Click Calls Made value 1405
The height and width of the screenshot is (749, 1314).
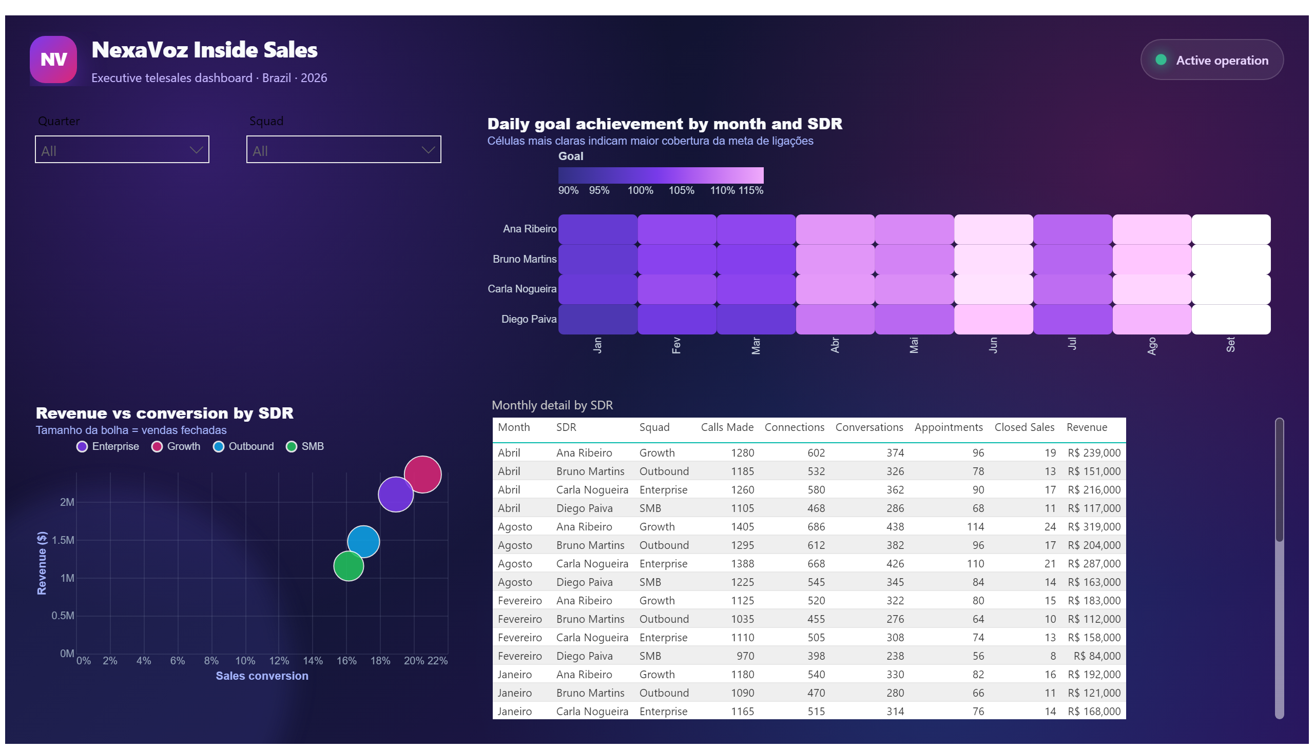[x=742, y=527]
